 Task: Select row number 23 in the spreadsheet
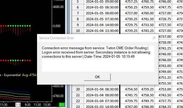(x=78, y=106)
